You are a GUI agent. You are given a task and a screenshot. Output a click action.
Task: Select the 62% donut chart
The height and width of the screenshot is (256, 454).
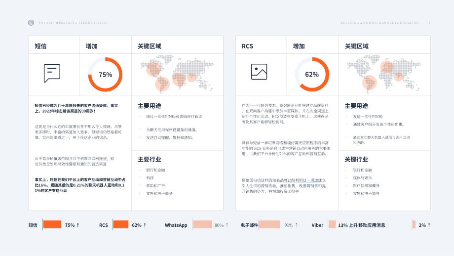click(x=312, y=75)
